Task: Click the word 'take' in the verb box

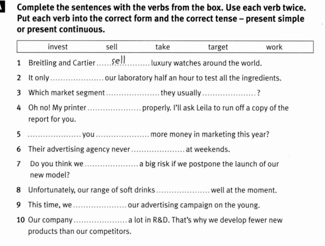Action: point(163,47)
